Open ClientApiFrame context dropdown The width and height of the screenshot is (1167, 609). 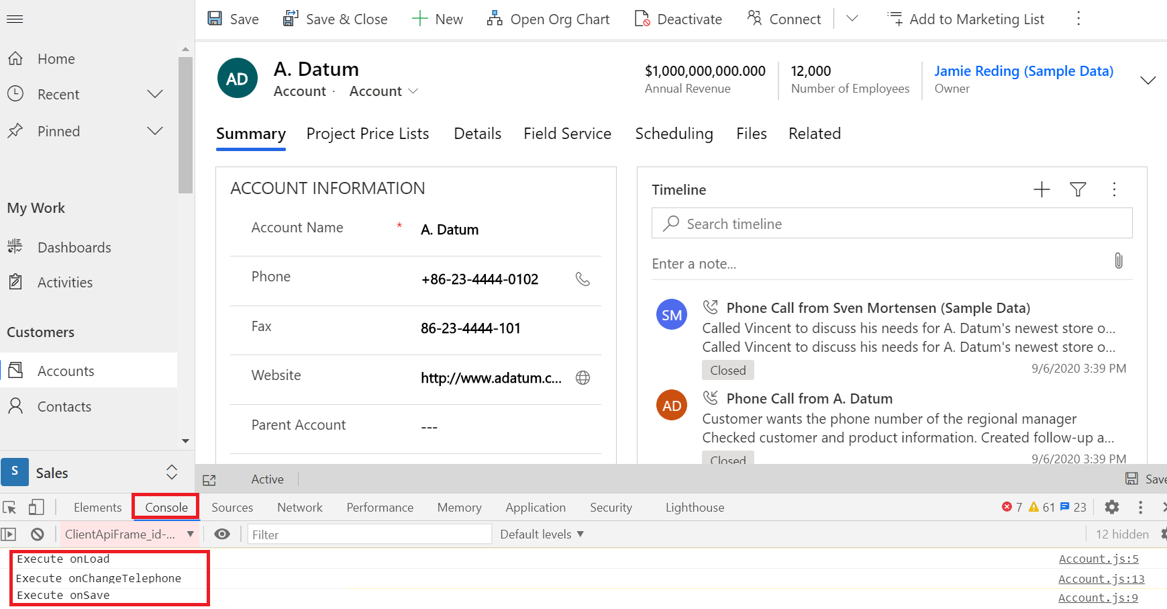click(x=130, y=534)
